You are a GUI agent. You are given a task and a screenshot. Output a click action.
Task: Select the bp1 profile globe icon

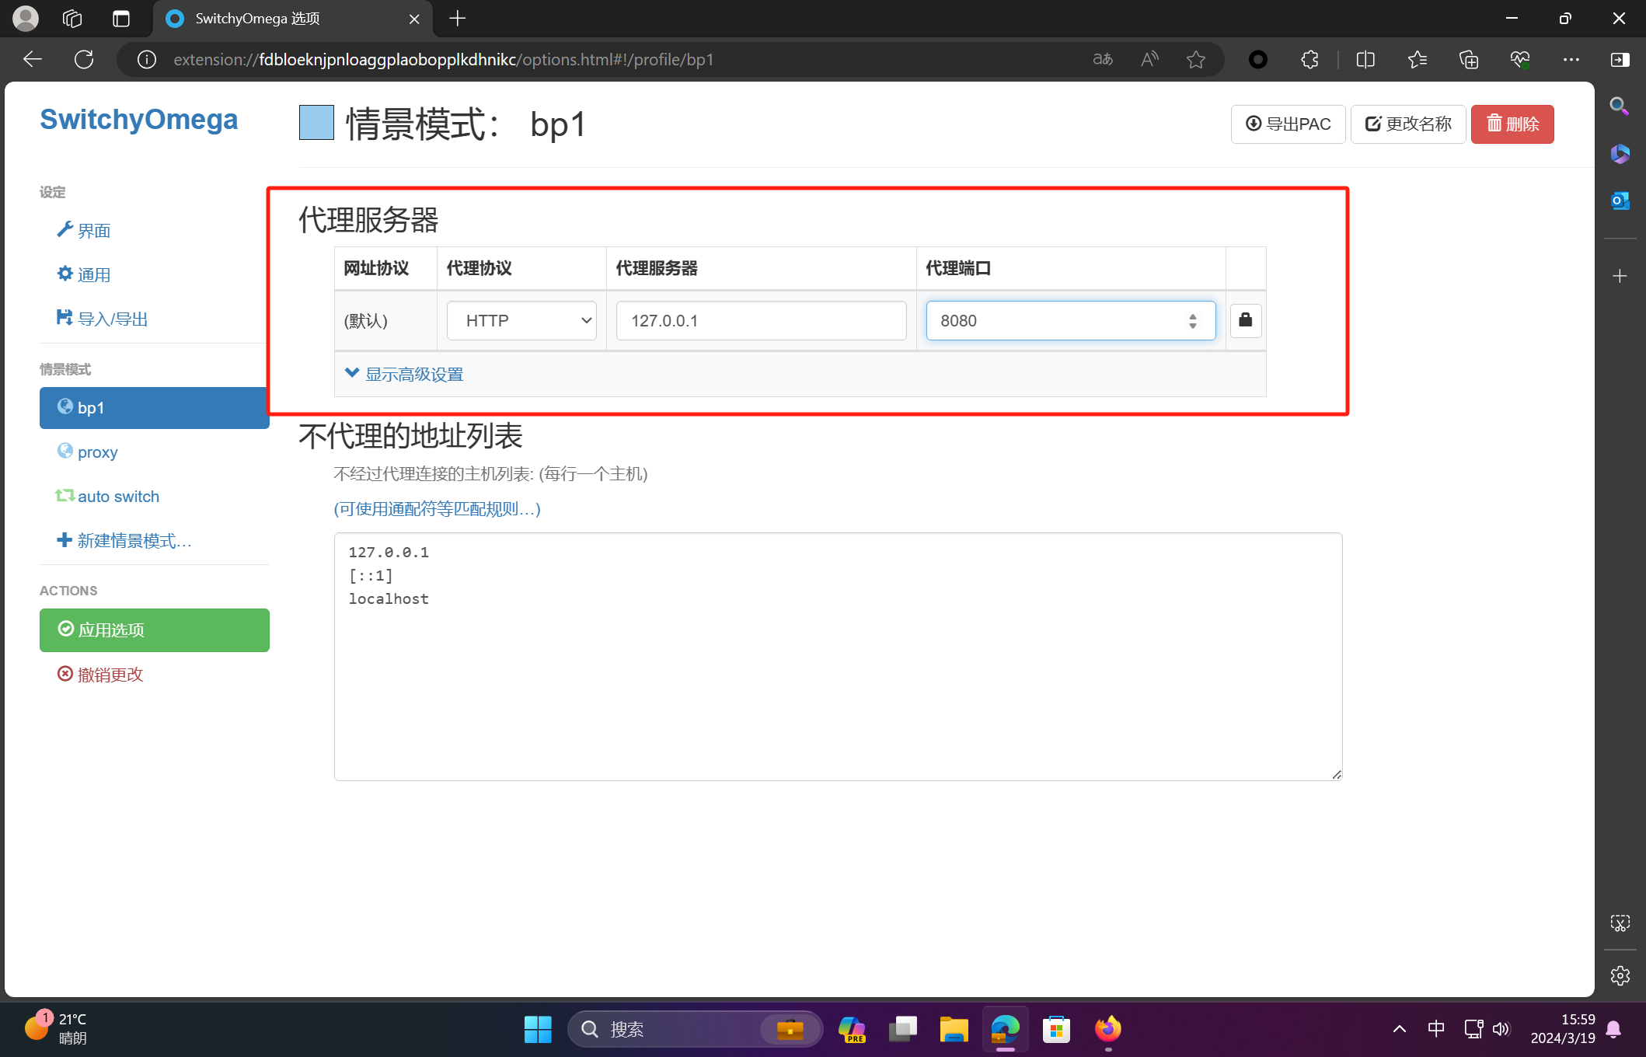point(65,407)
